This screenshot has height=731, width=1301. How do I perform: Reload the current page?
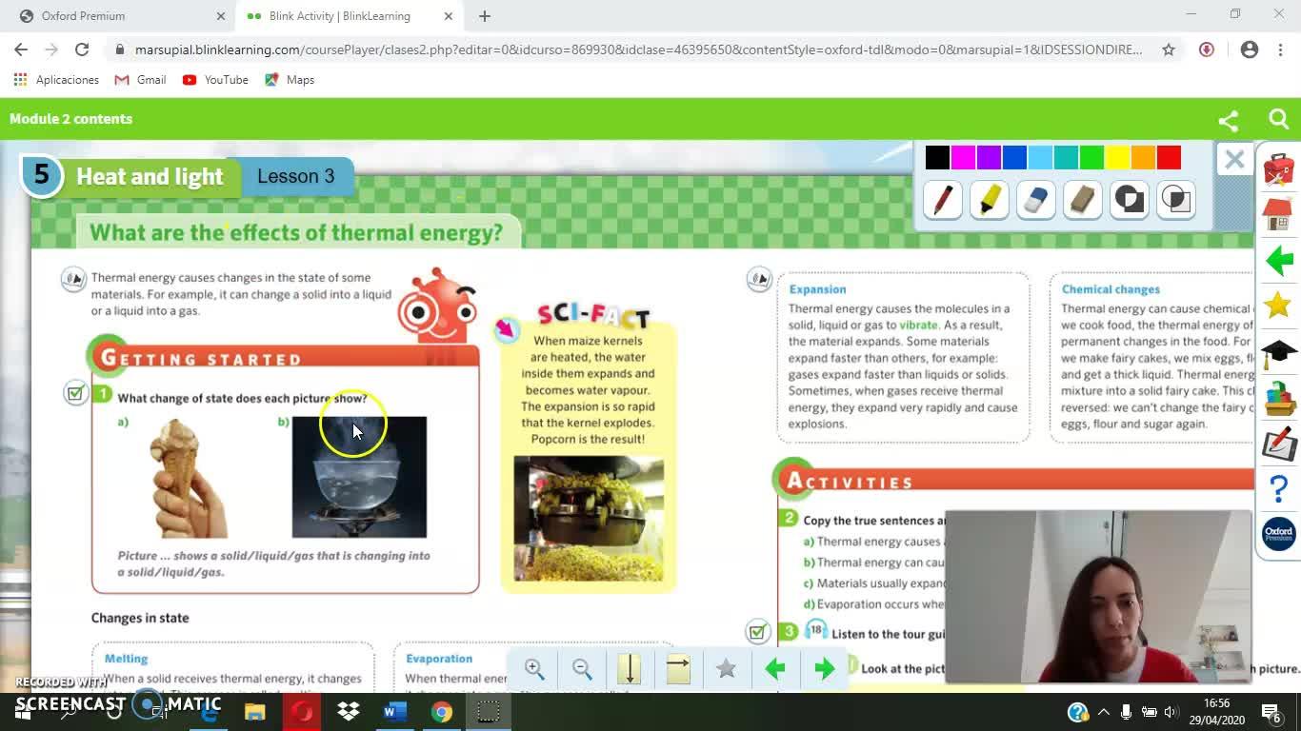(82, 49)
